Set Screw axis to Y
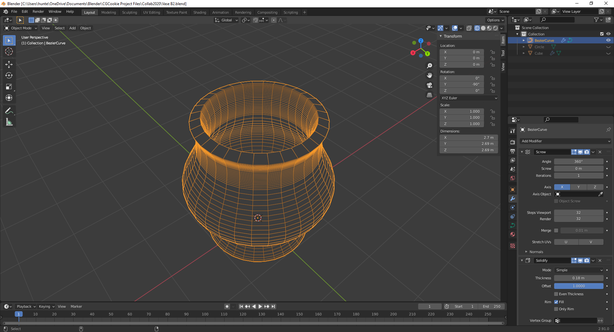The width and height of the screenshot is (614, 332). (x=578, y=187)
